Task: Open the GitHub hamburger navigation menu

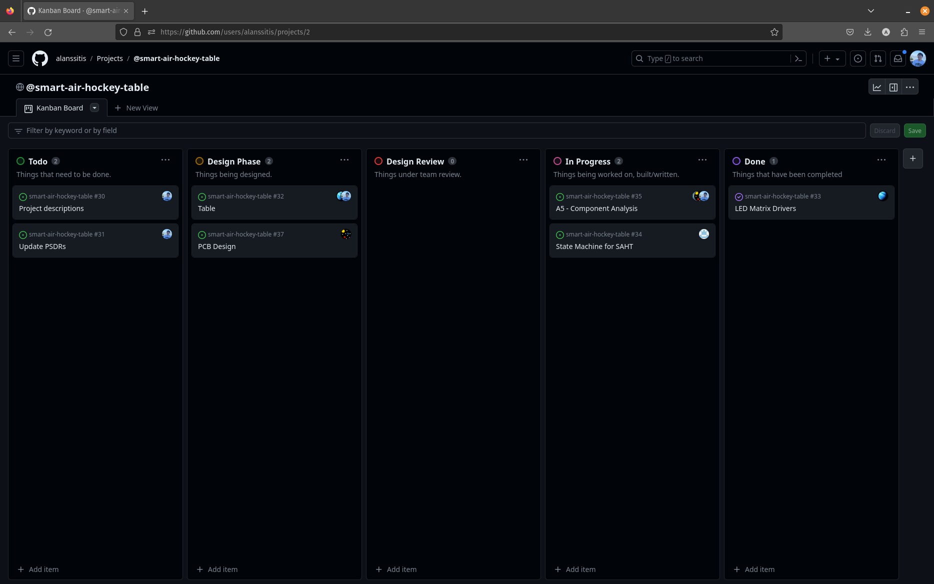Action: 16,58
